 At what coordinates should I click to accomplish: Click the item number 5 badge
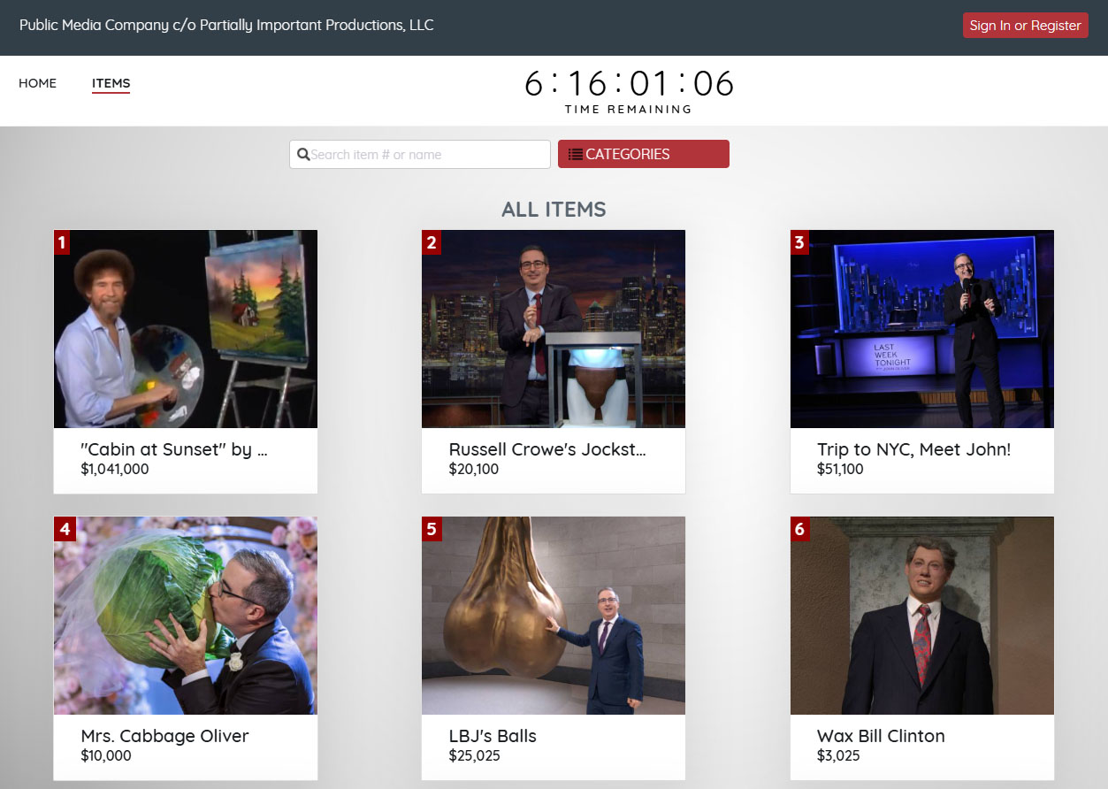[431, 529]
